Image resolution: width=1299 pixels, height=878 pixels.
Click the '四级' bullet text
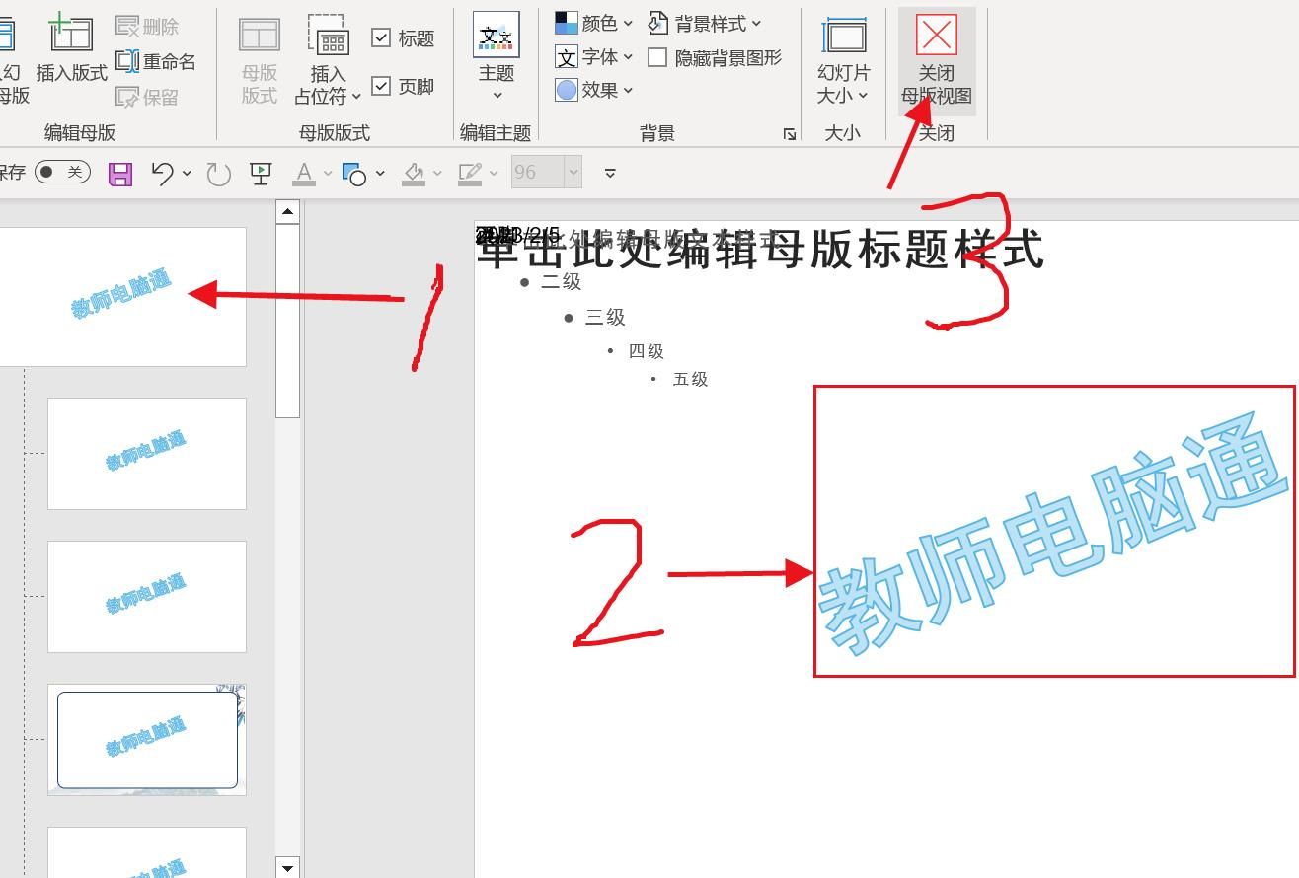647,351
